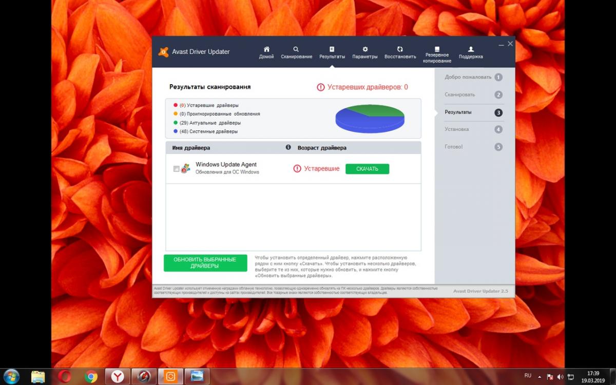The width and height of the screenshot is (616, 385).
Task: Click the Устаревших драйверов: 0 warning
Action: pyautogui.click(x=362, y=87)
